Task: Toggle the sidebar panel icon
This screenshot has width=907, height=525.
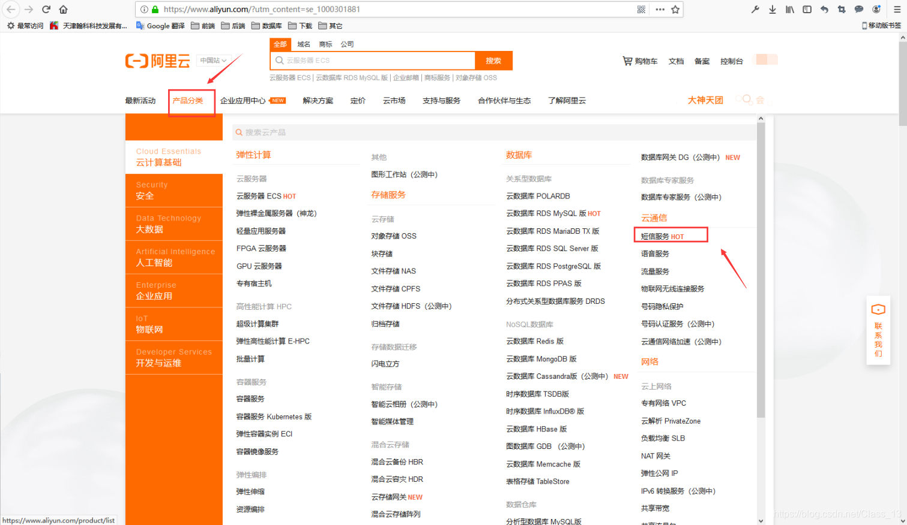Action: pos(807,9)
